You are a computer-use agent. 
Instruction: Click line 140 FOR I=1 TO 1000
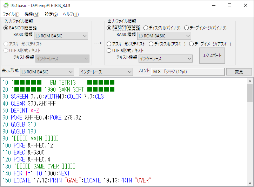pos(36,173)
